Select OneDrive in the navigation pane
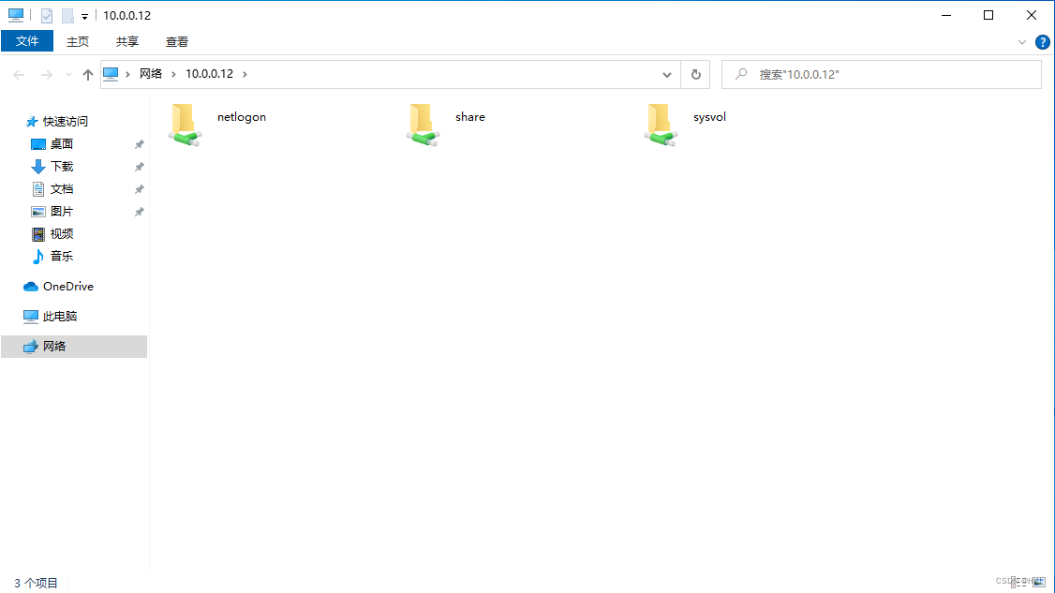Viewport: 1055px width, 593px height. click(68, 287)
